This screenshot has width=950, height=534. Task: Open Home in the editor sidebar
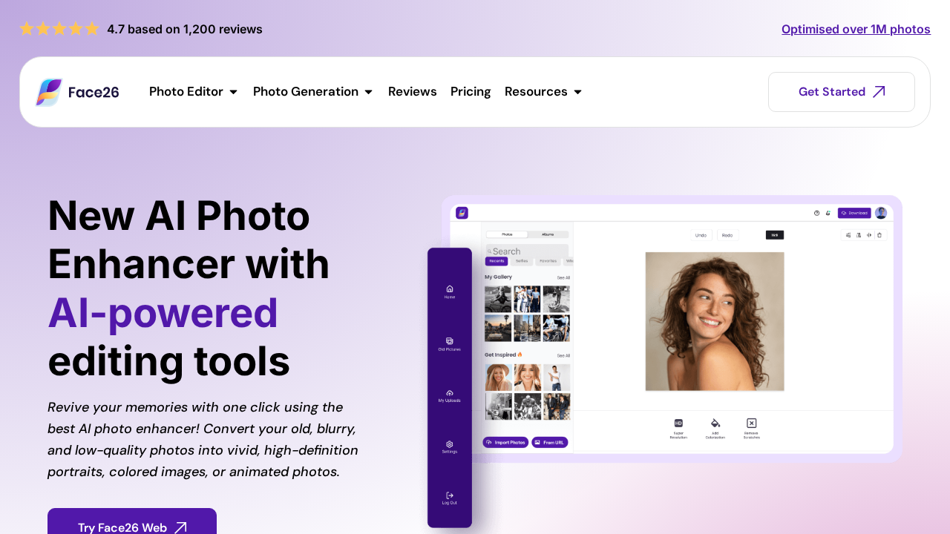click(449, 291)
